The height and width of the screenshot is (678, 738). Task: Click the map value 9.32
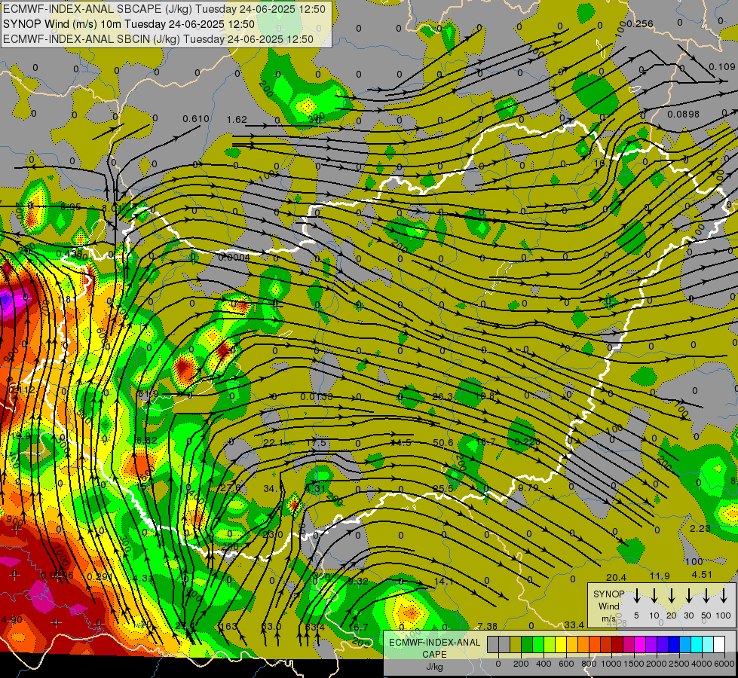click(358, 581)
